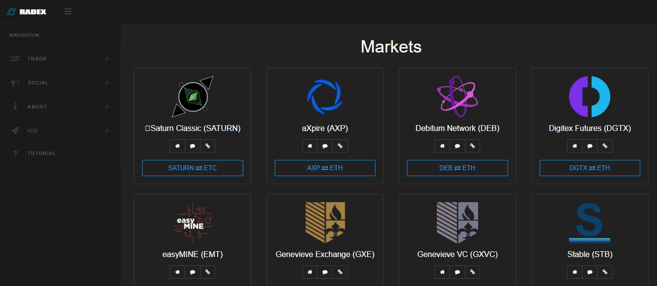Click easyMINE link icon
This screenshot has width=657, height=286.
pos(207,272)
